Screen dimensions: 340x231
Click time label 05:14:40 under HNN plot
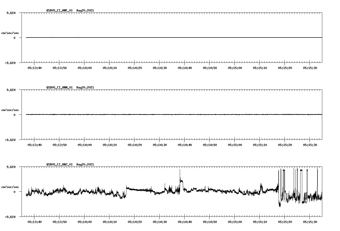pos(185,145)
